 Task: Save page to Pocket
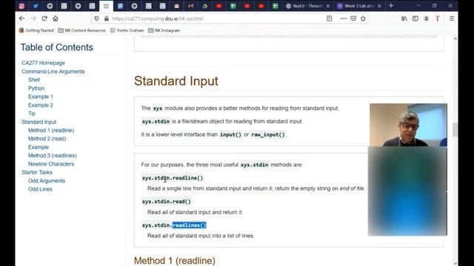[x=353, y=18]
